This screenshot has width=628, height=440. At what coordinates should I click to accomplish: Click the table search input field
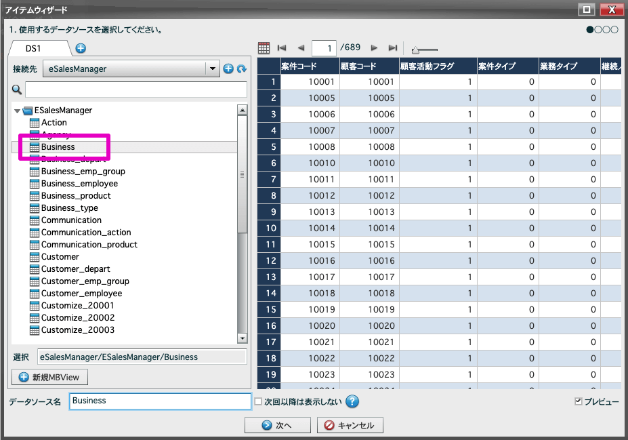click(136, 89)
